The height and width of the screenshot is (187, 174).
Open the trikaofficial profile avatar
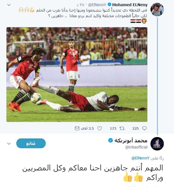(x=157, y=144)
